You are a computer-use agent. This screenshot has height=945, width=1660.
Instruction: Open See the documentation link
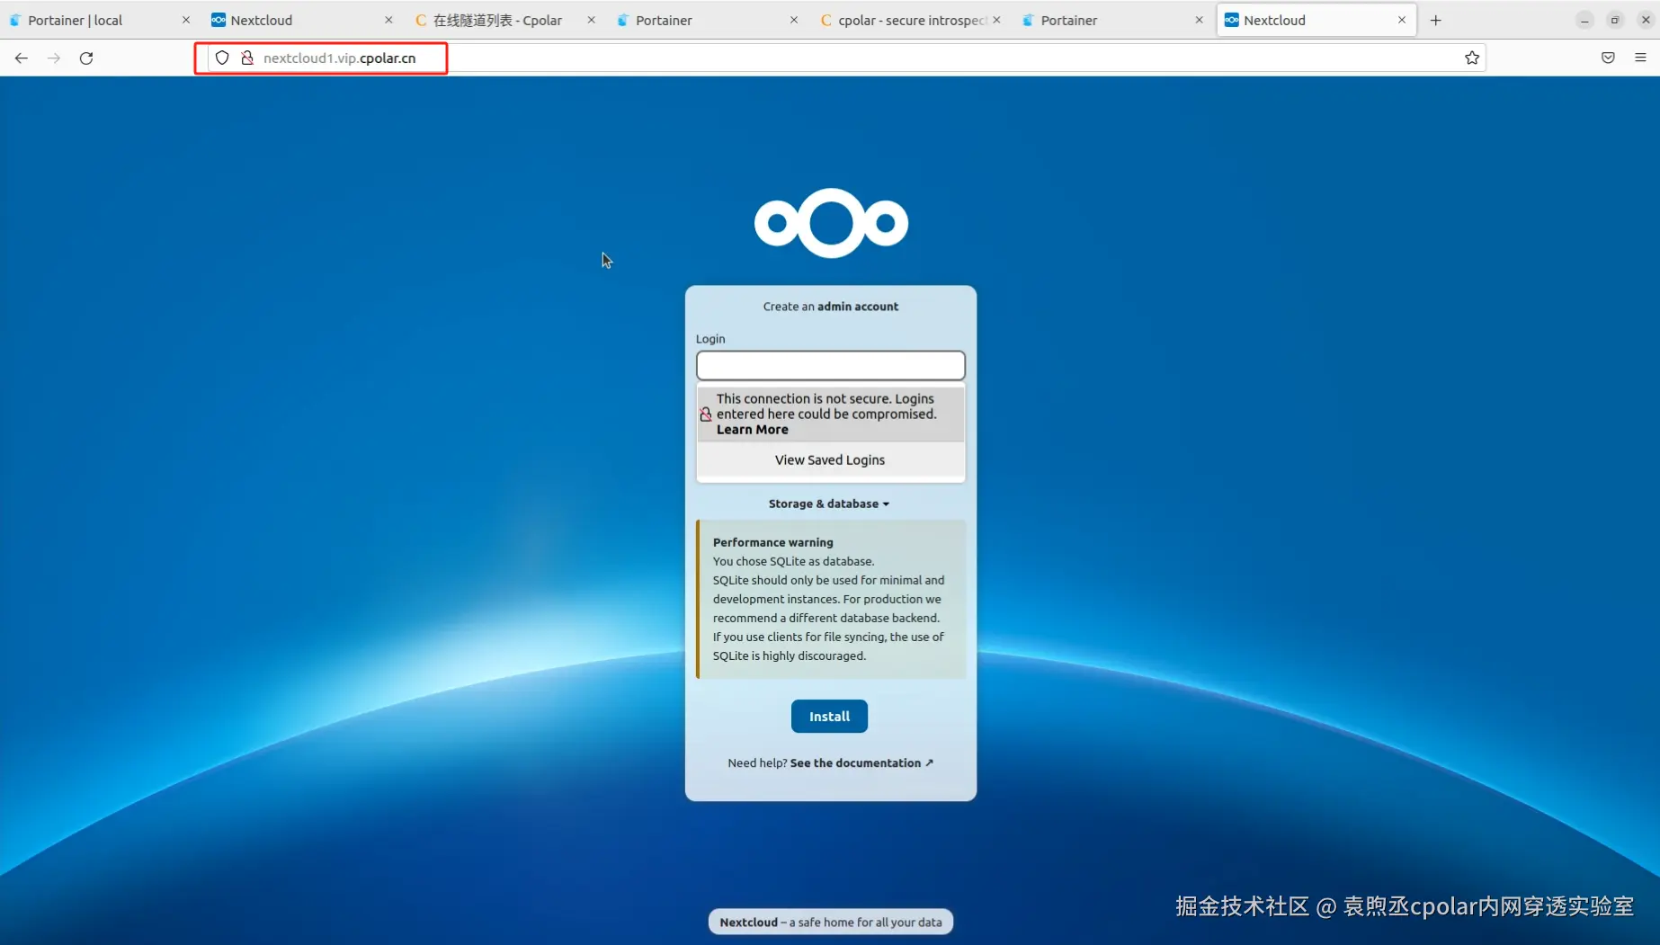point(861,763)
